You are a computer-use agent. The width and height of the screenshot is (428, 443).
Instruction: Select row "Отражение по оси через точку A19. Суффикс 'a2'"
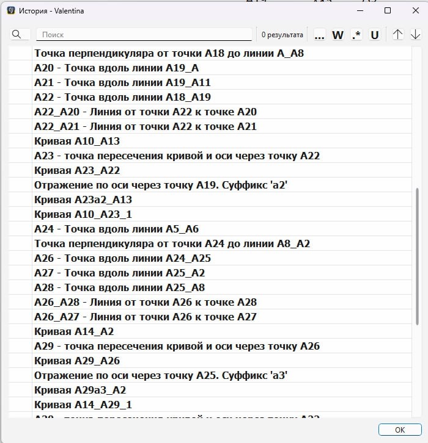[x=210, y=185]
